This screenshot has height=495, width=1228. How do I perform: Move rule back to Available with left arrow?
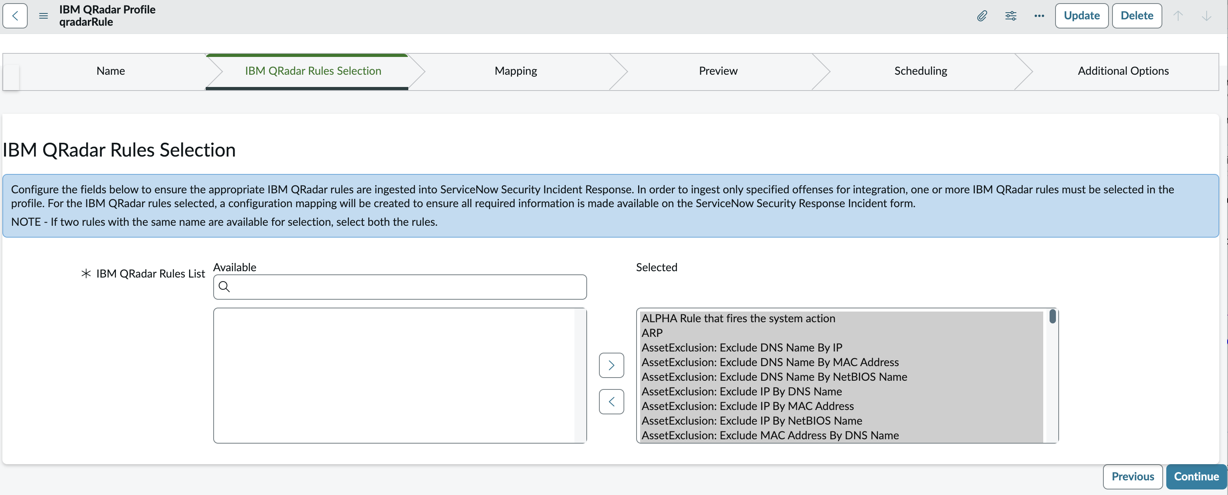pos(611,402)
